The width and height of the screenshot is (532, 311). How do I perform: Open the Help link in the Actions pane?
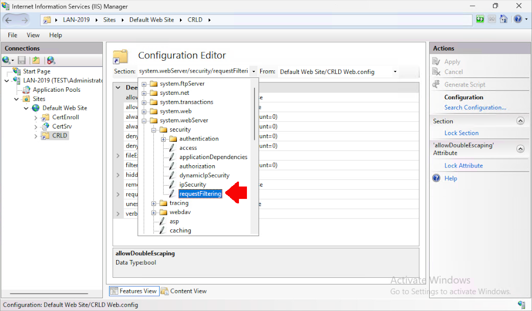pos(451,179)
